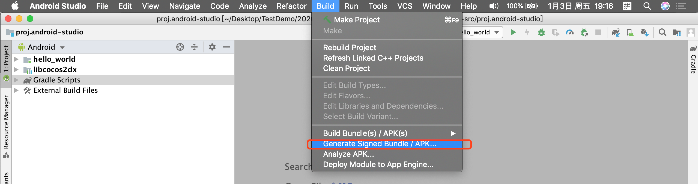698x184 pixels.
Task: Locate current file using the crosshair icon
Action: tap(180, 47)
